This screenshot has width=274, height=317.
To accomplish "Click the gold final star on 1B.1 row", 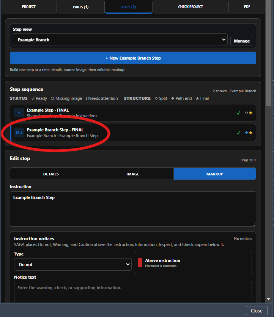I will 250,132.
